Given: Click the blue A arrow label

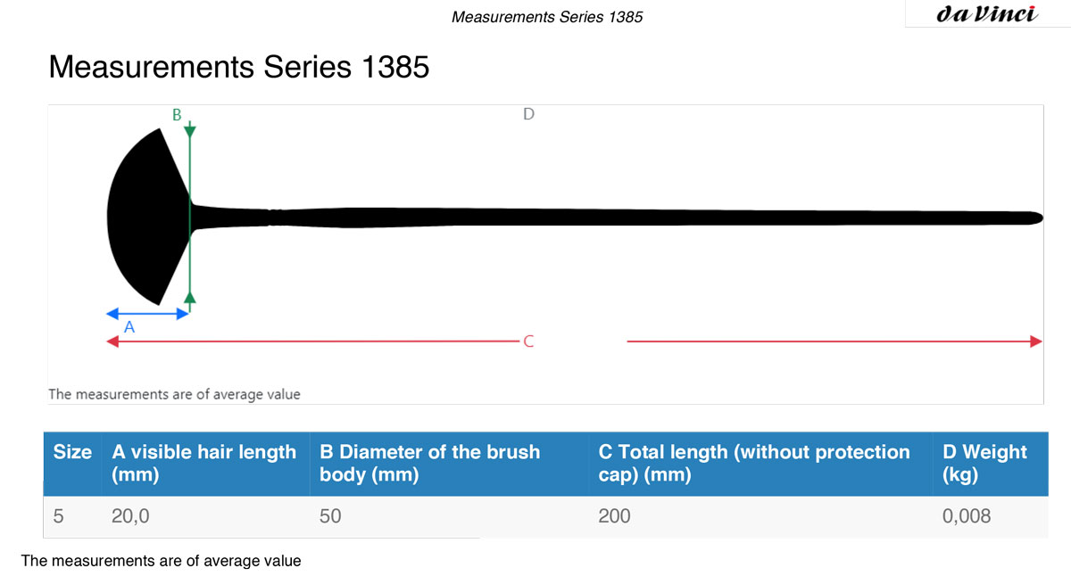Looking at the screenshot, I should tap(129, 327).
